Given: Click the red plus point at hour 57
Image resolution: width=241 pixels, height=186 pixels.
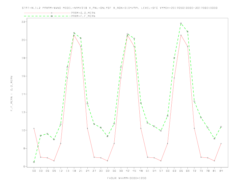Looking at the screenshot, I should [161, 161].
